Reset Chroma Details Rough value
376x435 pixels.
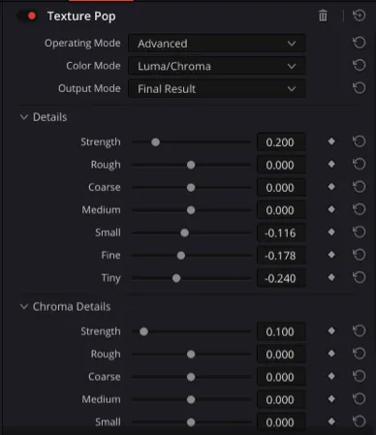[x=359, y=354]
